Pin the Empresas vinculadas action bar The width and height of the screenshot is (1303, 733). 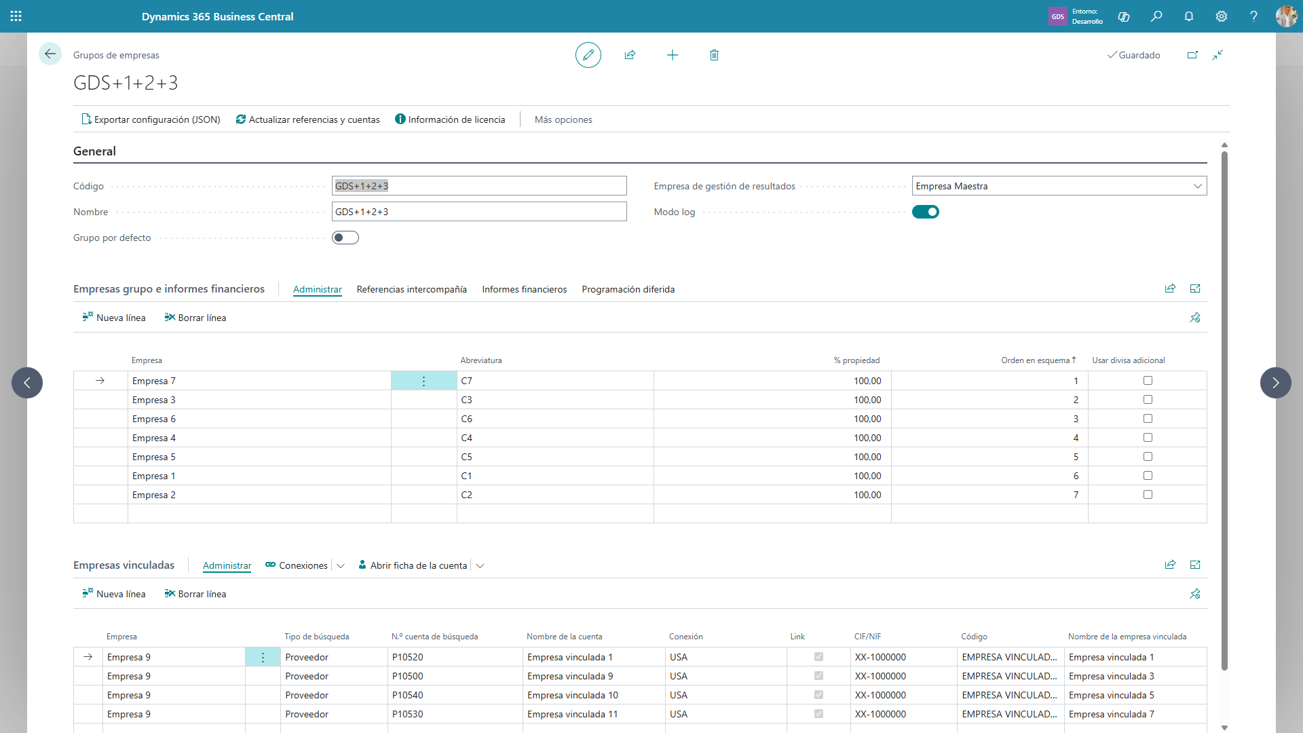1195,594
